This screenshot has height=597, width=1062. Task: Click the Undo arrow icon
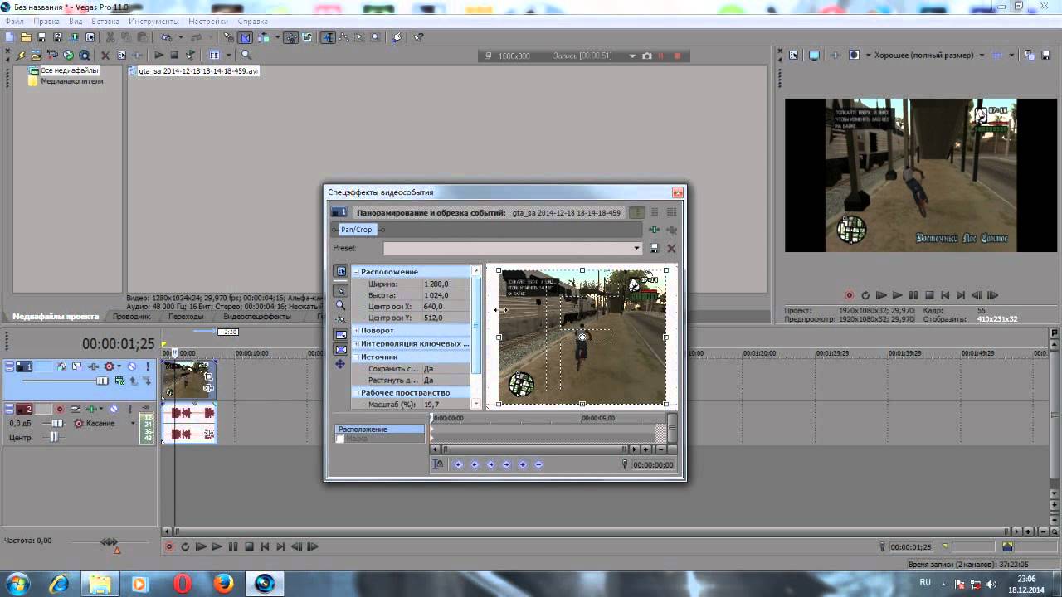click(166, 37)
